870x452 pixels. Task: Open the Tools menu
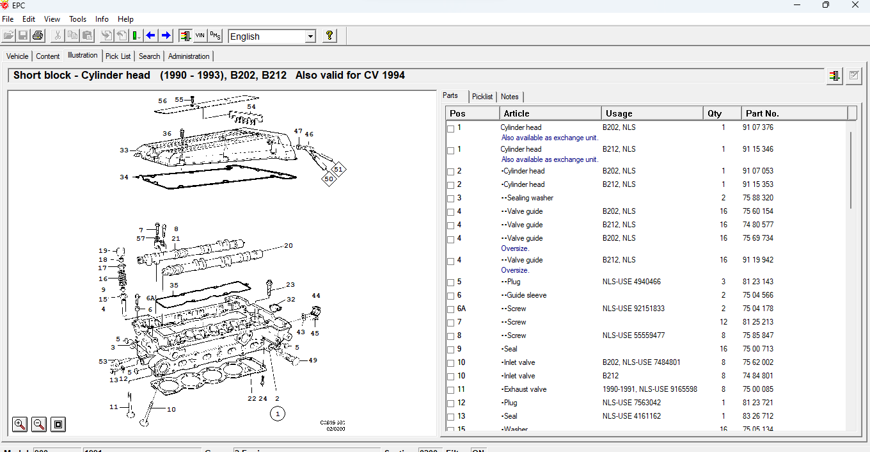click(78, 19)
